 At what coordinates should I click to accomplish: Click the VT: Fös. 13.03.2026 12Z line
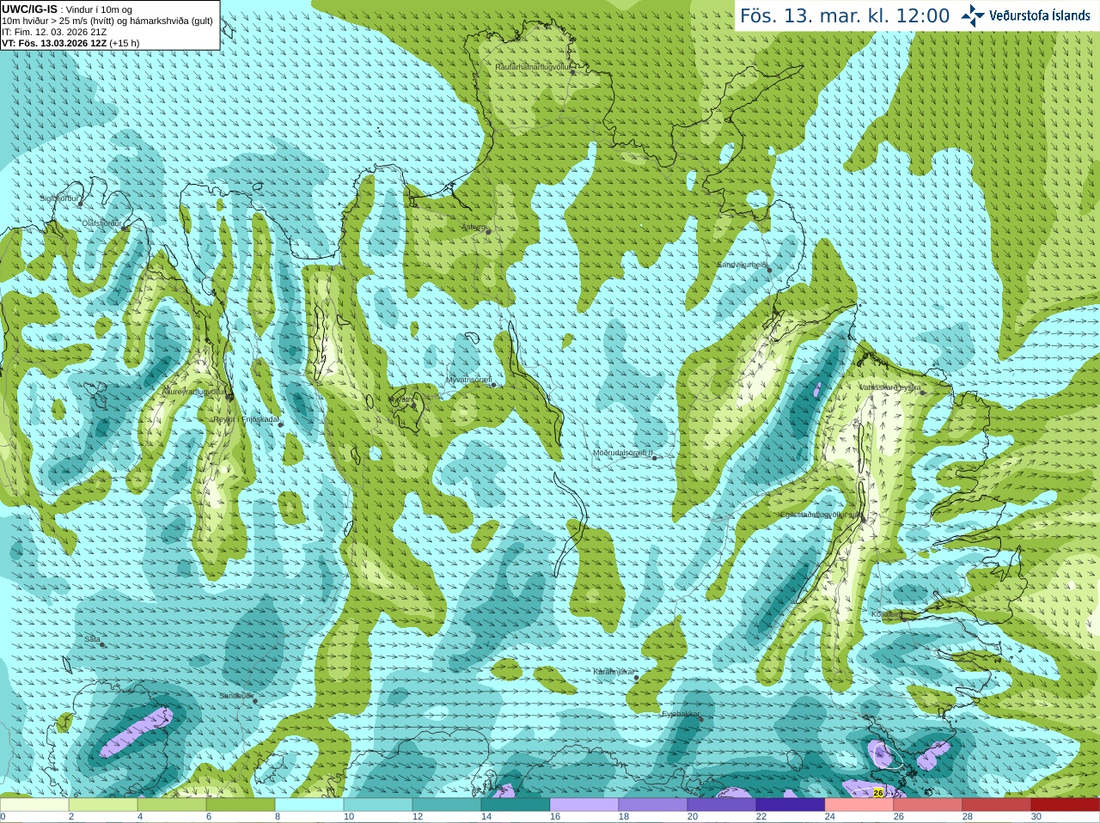[70, 43]
